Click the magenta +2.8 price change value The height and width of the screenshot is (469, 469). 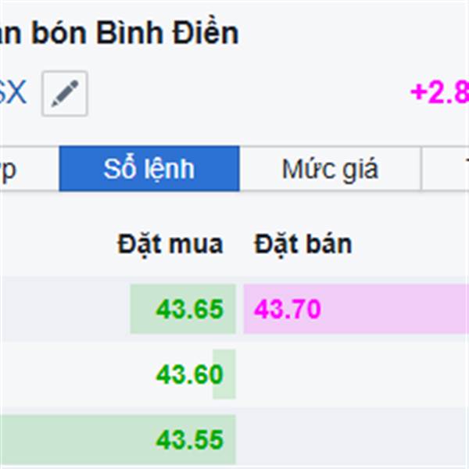[x=439, y=92]
